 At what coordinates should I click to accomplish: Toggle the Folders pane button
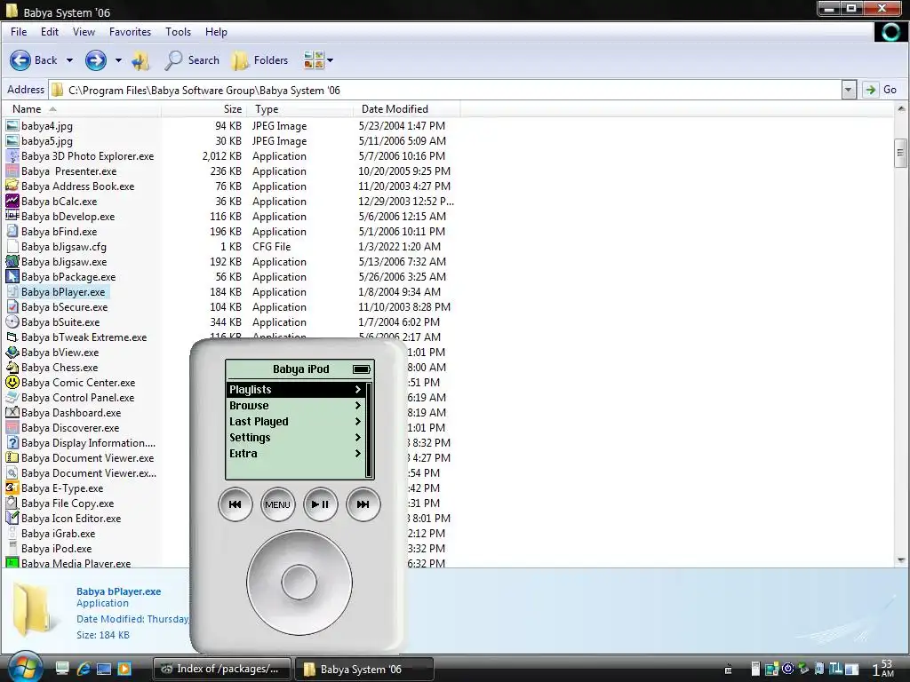coord(260,60)
